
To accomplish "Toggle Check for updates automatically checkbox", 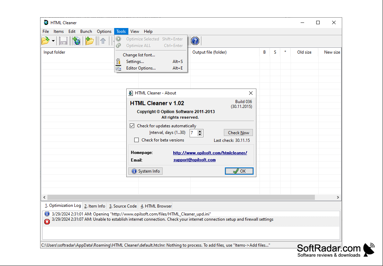I will [x=132, y=126].
